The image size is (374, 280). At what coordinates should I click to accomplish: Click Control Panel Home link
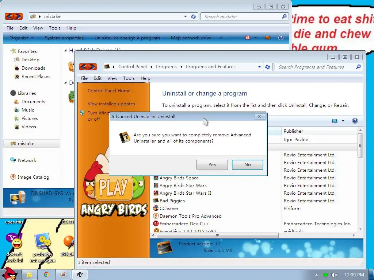click(109, 91)
